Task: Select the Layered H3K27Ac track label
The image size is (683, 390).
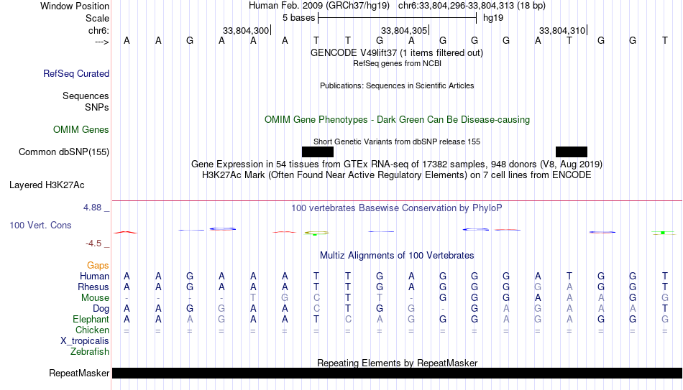Action: pyautogui.click(x=47, y=185)
